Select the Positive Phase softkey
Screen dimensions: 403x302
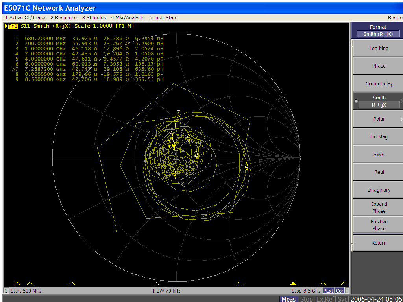(379, 225)
